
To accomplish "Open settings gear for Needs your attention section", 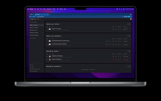I will pos(129,36).
